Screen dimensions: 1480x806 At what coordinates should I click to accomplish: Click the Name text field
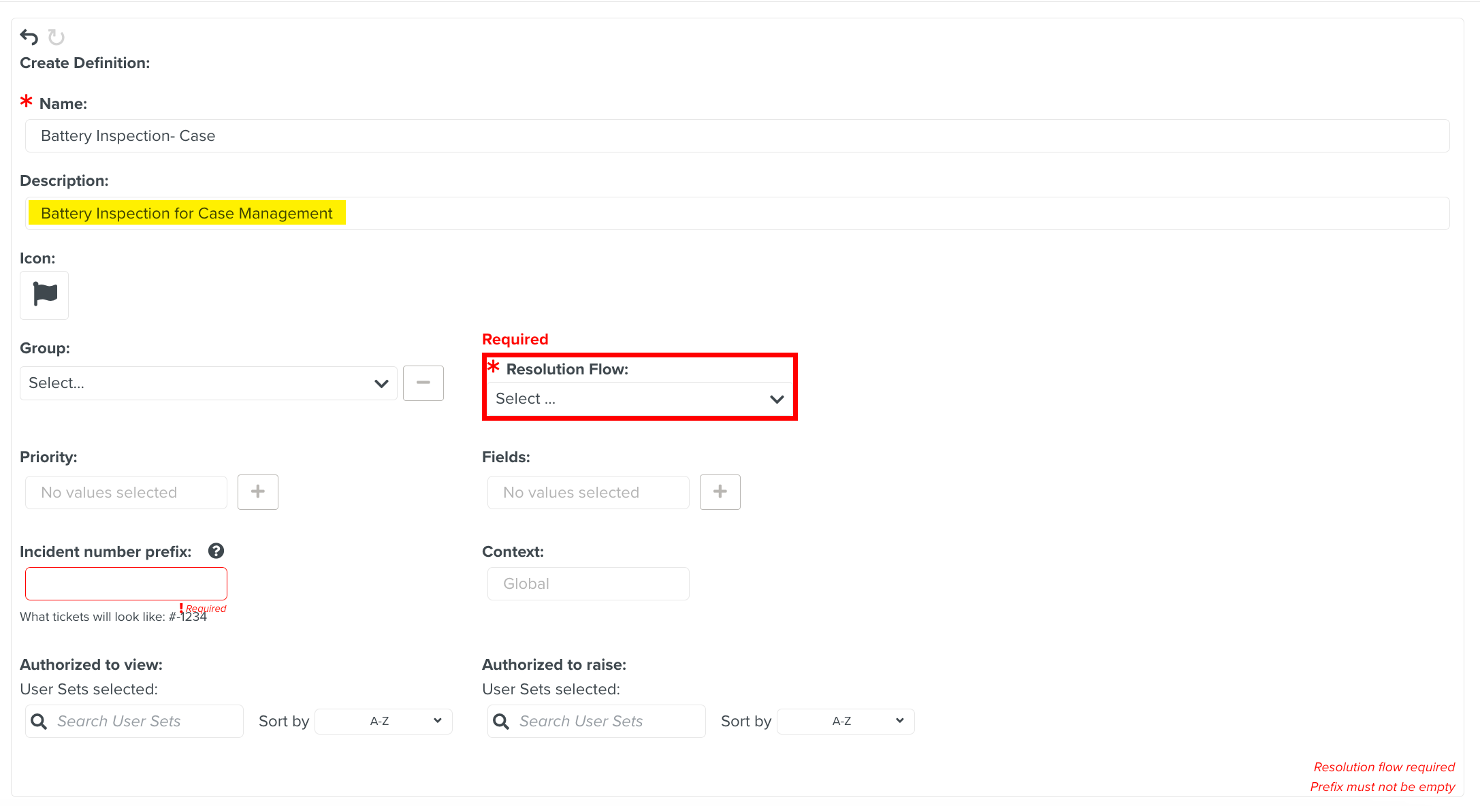pos(737,135)
